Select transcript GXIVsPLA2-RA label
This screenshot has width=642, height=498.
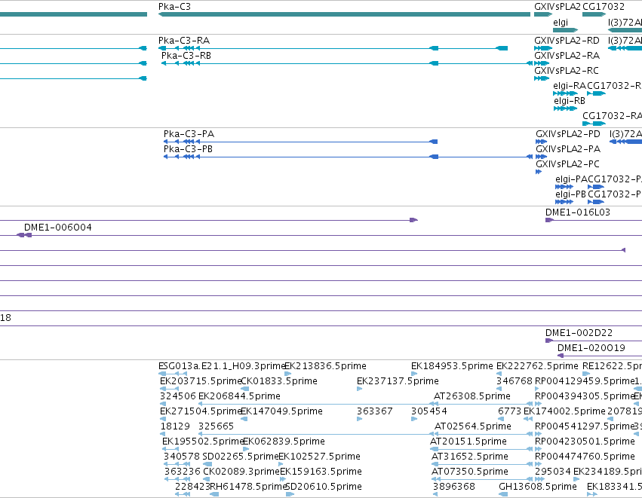[567, 56]
